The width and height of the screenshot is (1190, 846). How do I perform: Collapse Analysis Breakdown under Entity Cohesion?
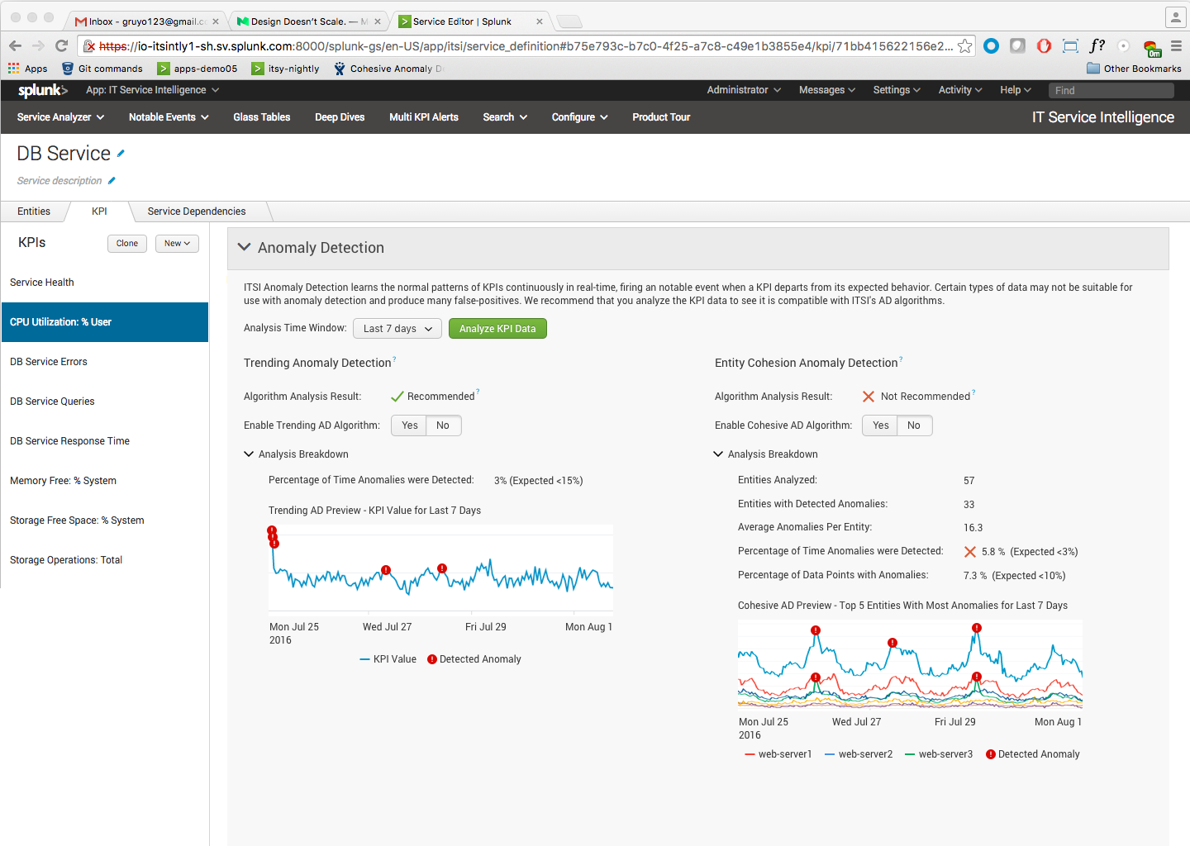pos(718,454)
